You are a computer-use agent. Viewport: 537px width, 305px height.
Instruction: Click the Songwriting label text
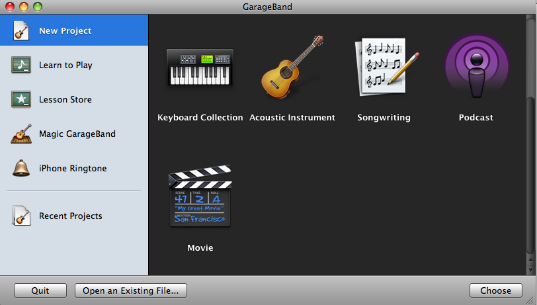[x=384, y=118]
